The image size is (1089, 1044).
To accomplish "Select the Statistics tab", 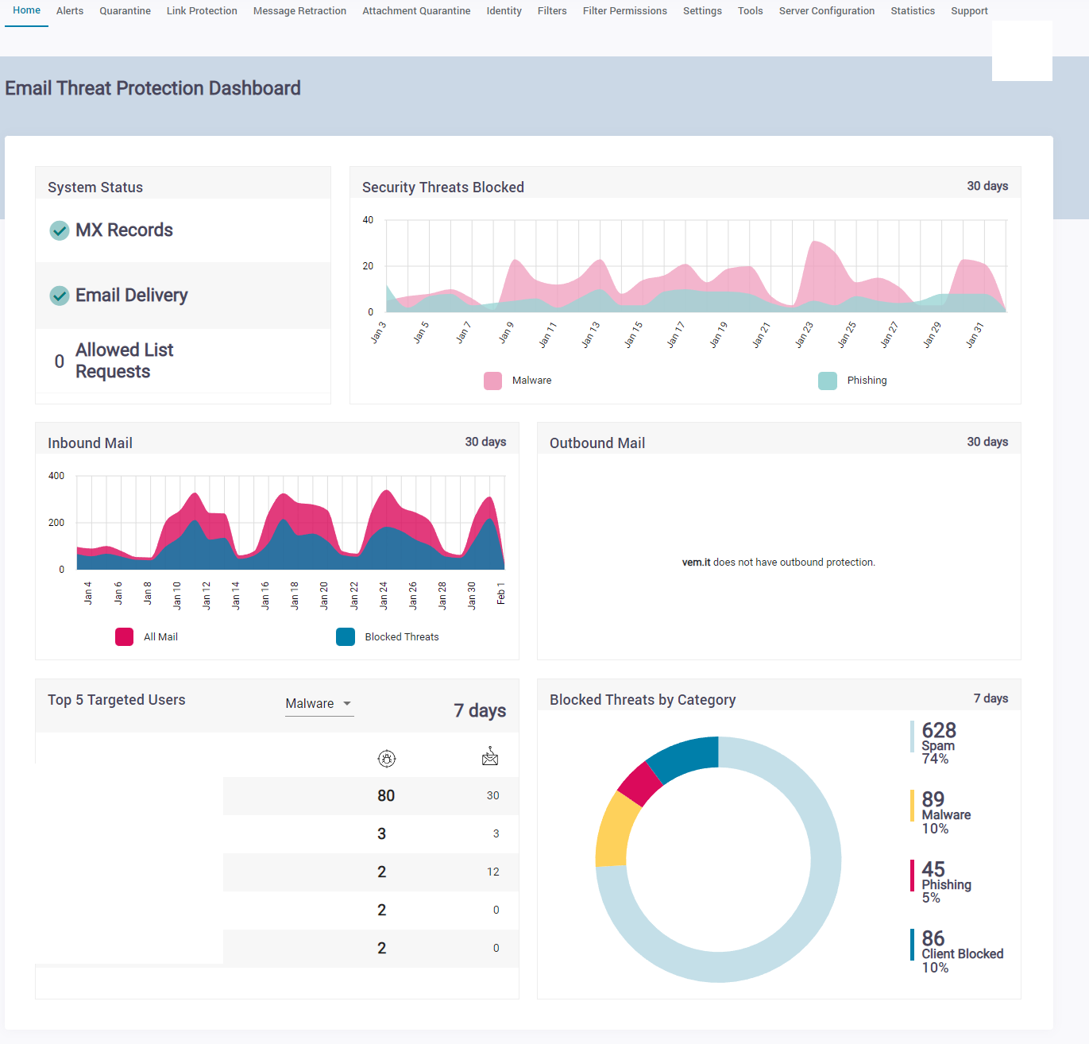I will click(912, 11).
